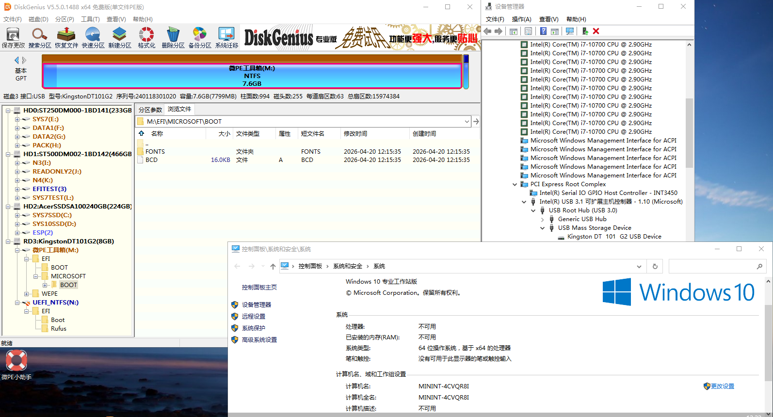
Task: Click the 删除分区 (Delete Partition) icon
Action: click(x=173, y=37)
